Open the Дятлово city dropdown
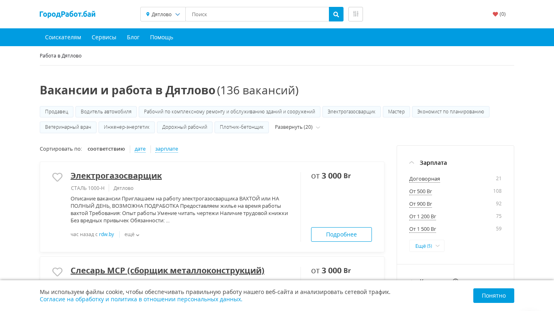The width and height of the screenshot is (554, 311). 163,14
